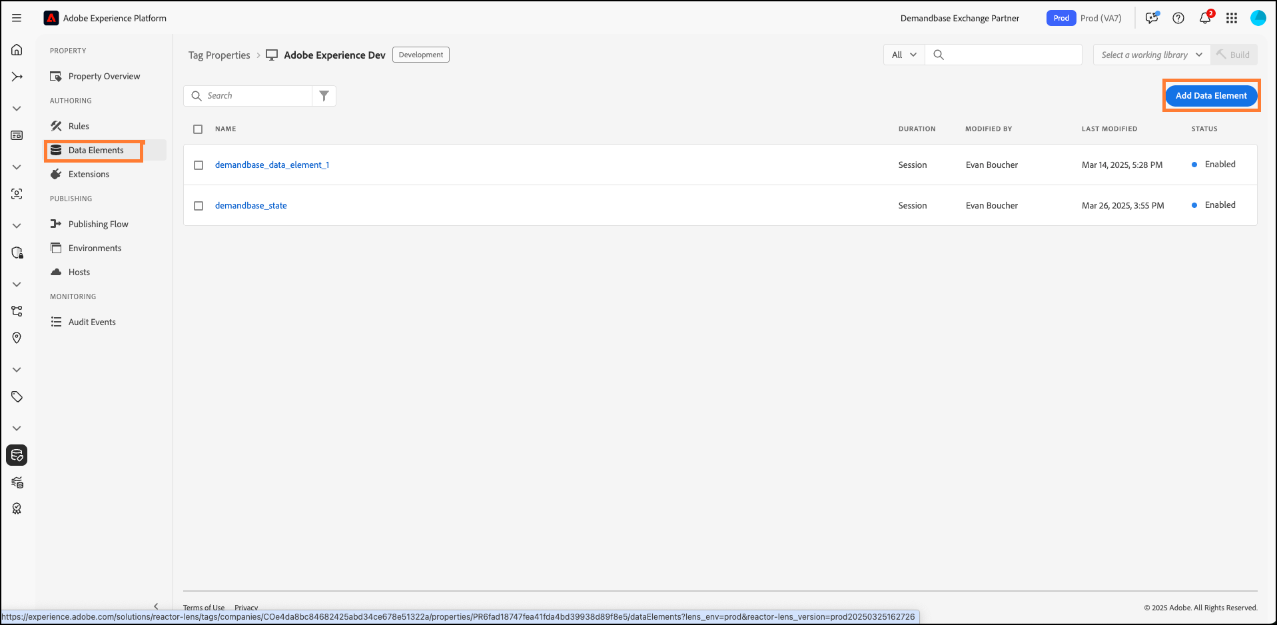Check the demandbase_data_element_1 checkbox
The width and height of the screenshot is (1277, 625).
click(x=199, y=165)
